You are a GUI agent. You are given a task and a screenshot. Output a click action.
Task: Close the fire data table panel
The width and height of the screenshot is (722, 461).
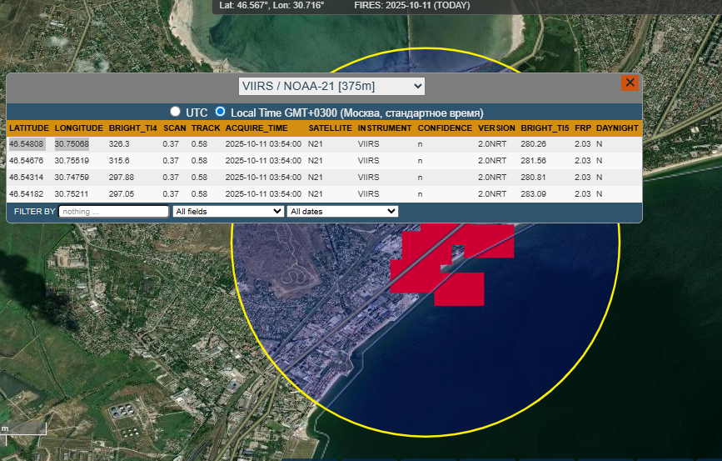click(630, 83)
